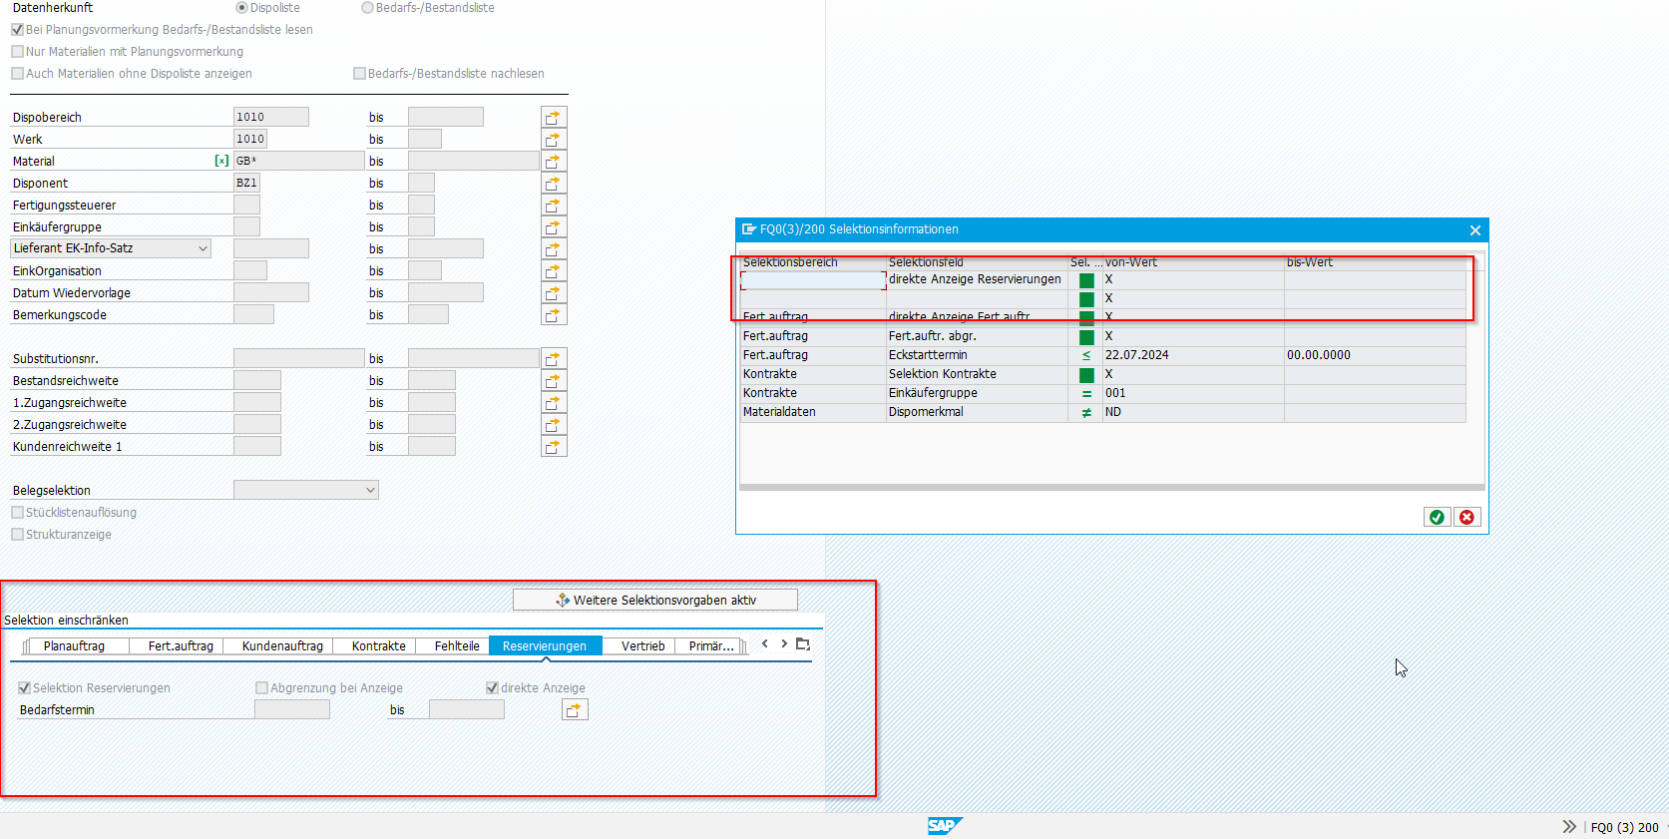
Task: Check the Bedarfs-/Bestandsliste nachlesen box
Action: [360, 74]
